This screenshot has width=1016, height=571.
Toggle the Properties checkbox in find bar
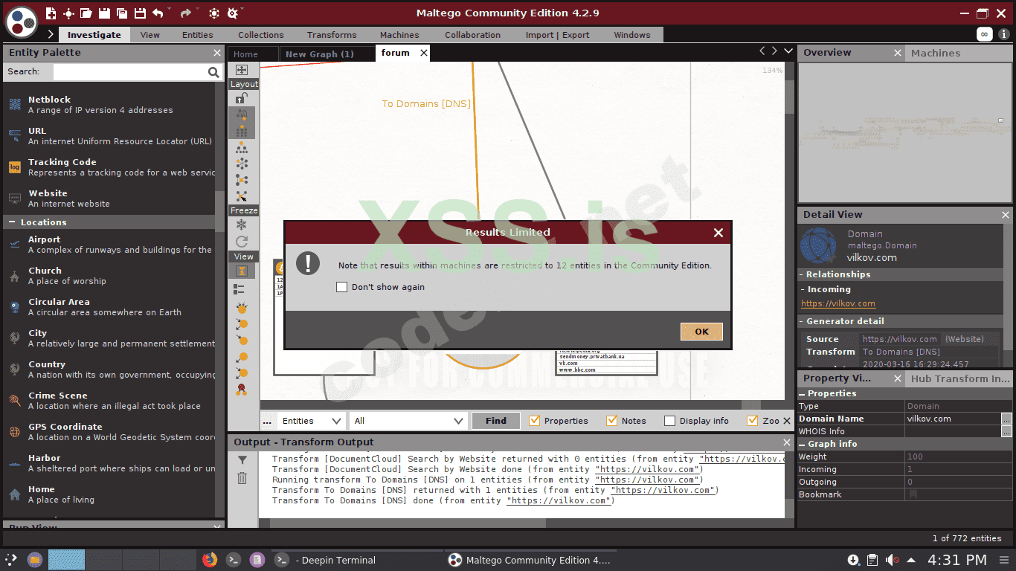click(534, 421)
